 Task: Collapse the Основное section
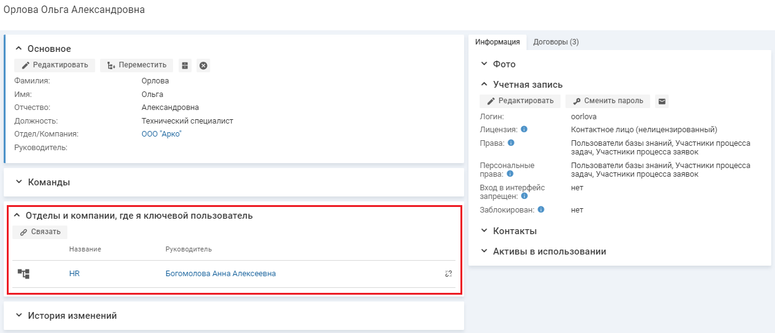[19, 49]
